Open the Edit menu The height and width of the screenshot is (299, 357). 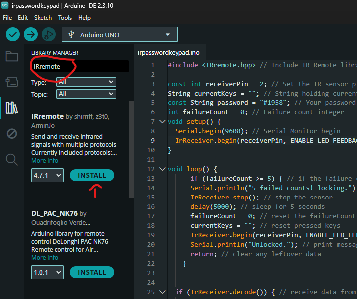[23, 18]
